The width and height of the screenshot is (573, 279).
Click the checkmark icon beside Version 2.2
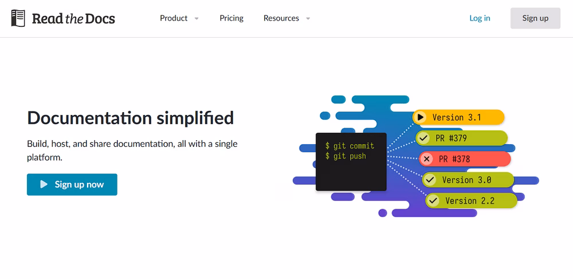click(433, 201)
